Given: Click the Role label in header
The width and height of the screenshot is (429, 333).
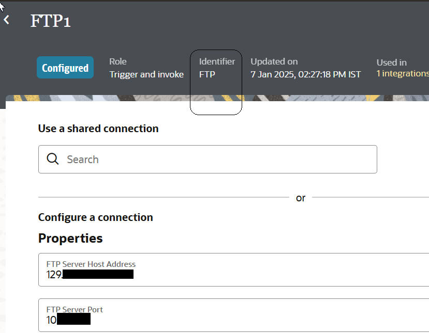Looking at the screenshot, I should (x=118, y=61).
